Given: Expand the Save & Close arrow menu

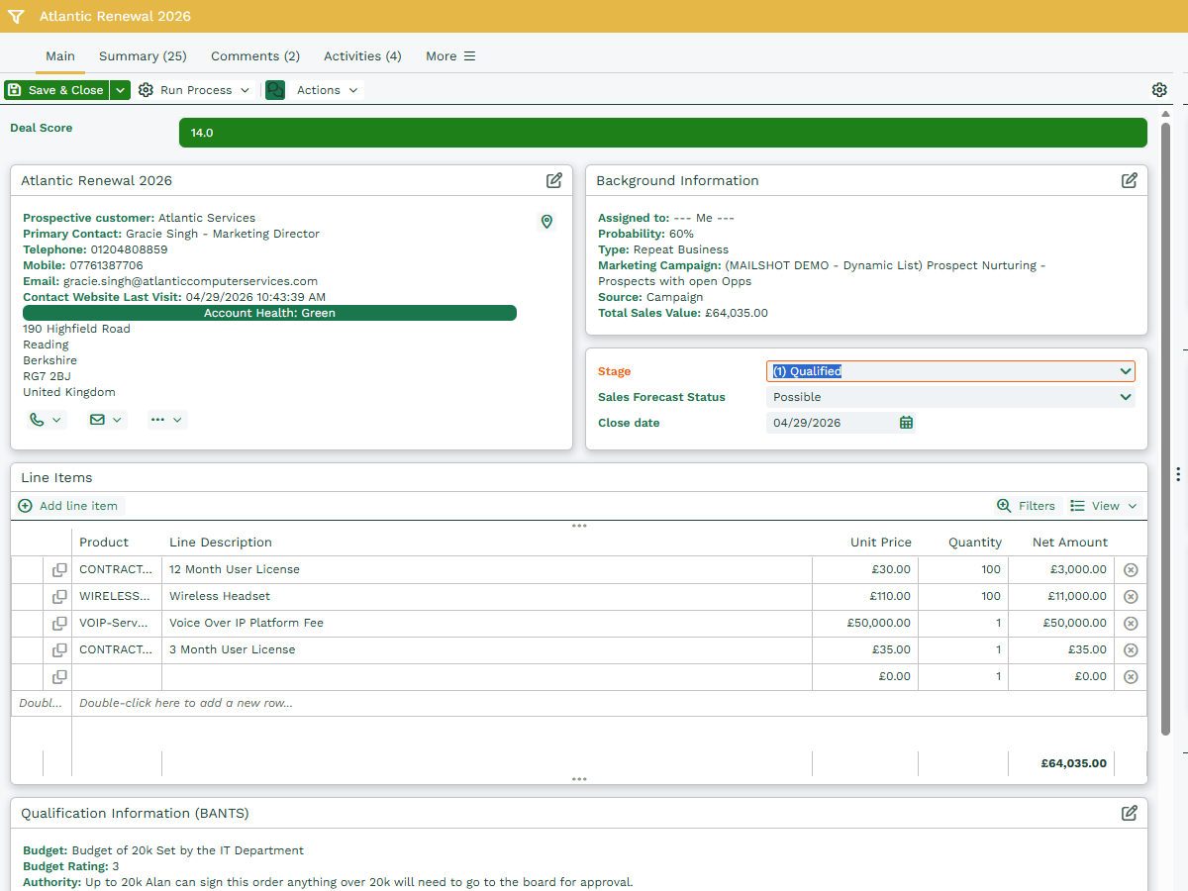Looking at the screenshot, I should point(121,90).
